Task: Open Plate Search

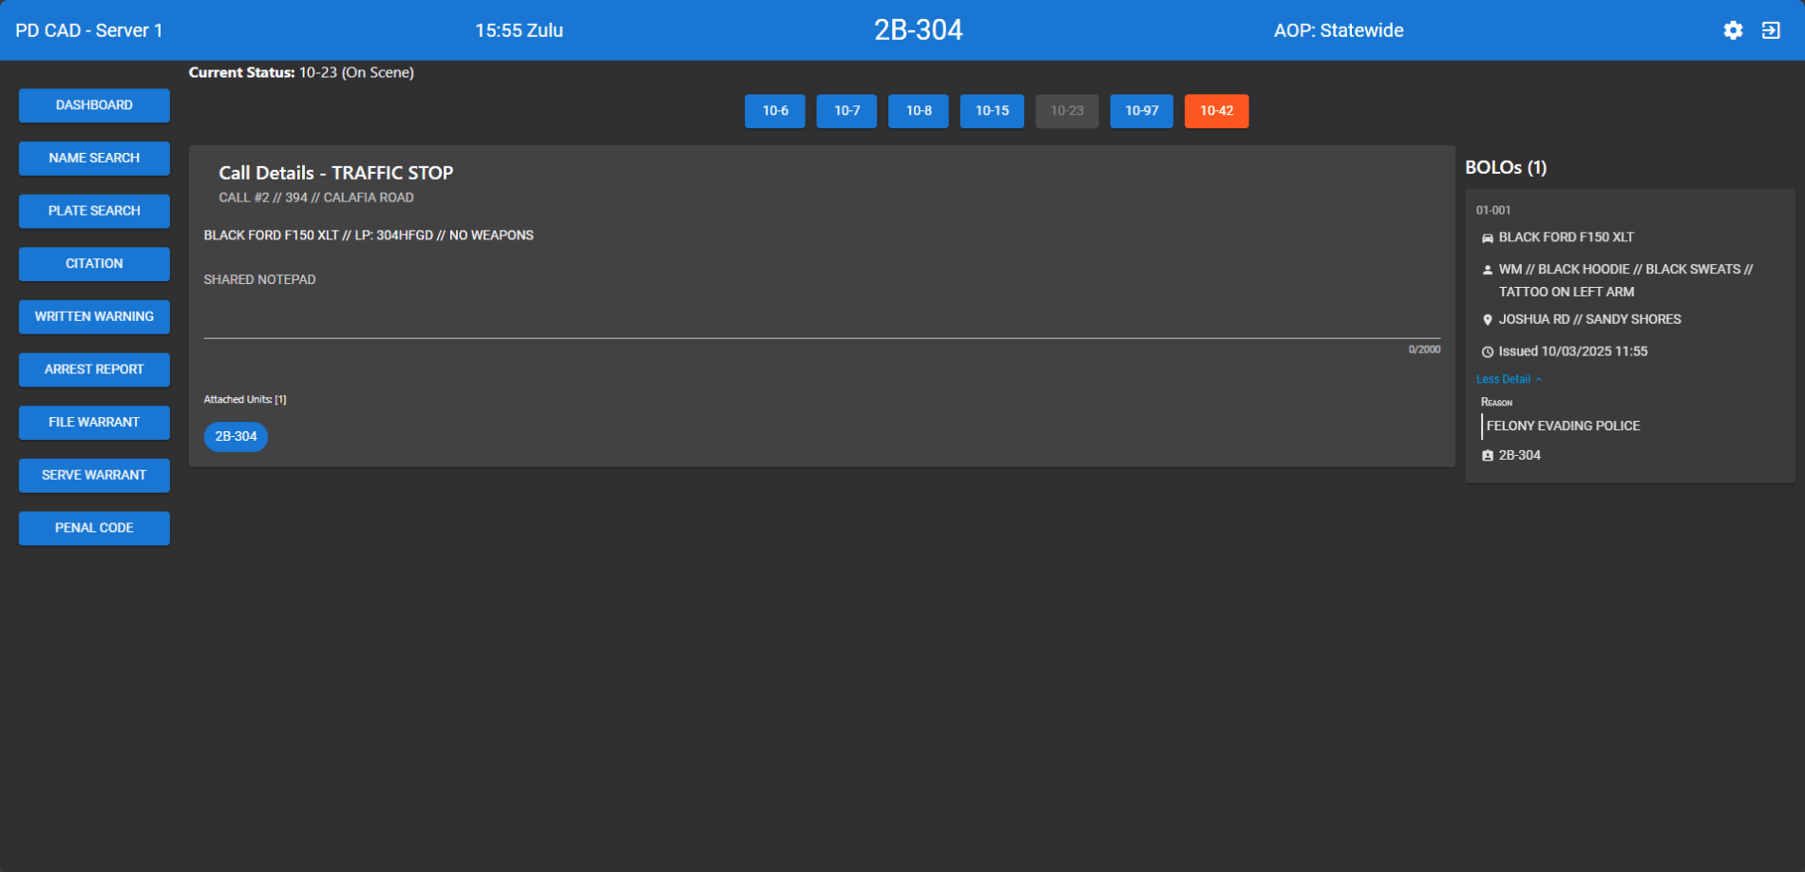Action: pos(94,211)
